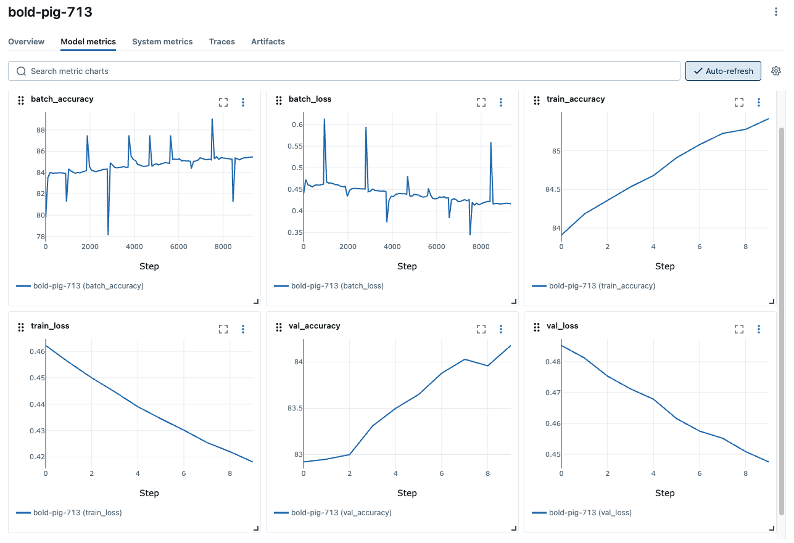Screen dimensions: 794x543
Task: Click the fullscreen icon on train_accuracy panel
Action: [738, 102]
